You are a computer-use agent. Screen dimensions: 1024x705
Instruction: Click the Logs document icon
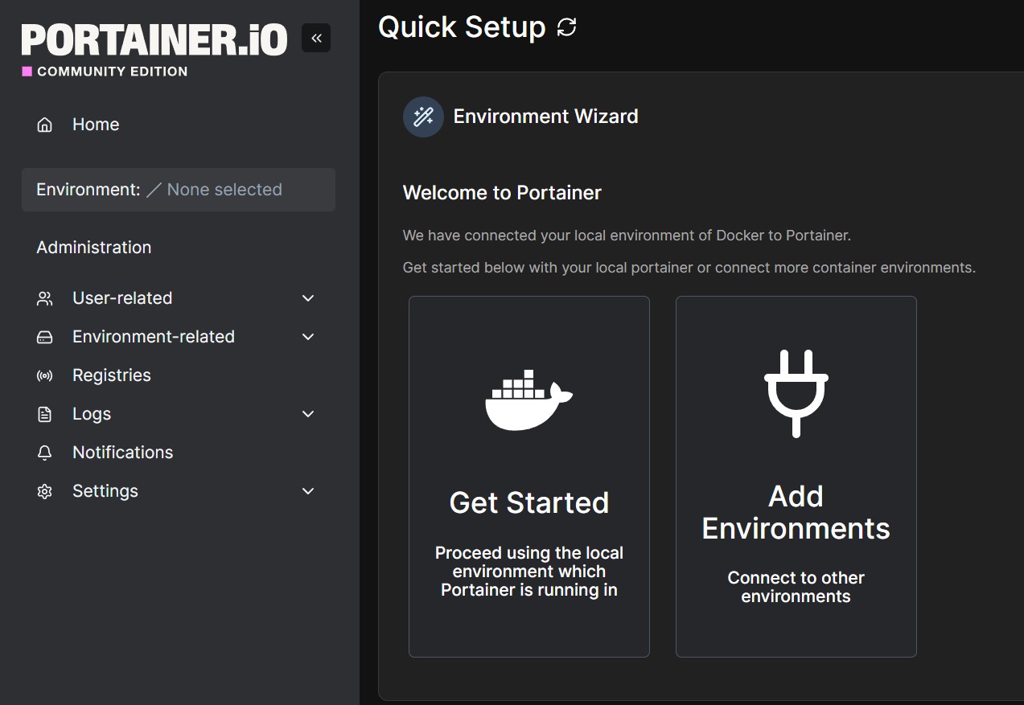pyautogui.click(x=44, y=413)
